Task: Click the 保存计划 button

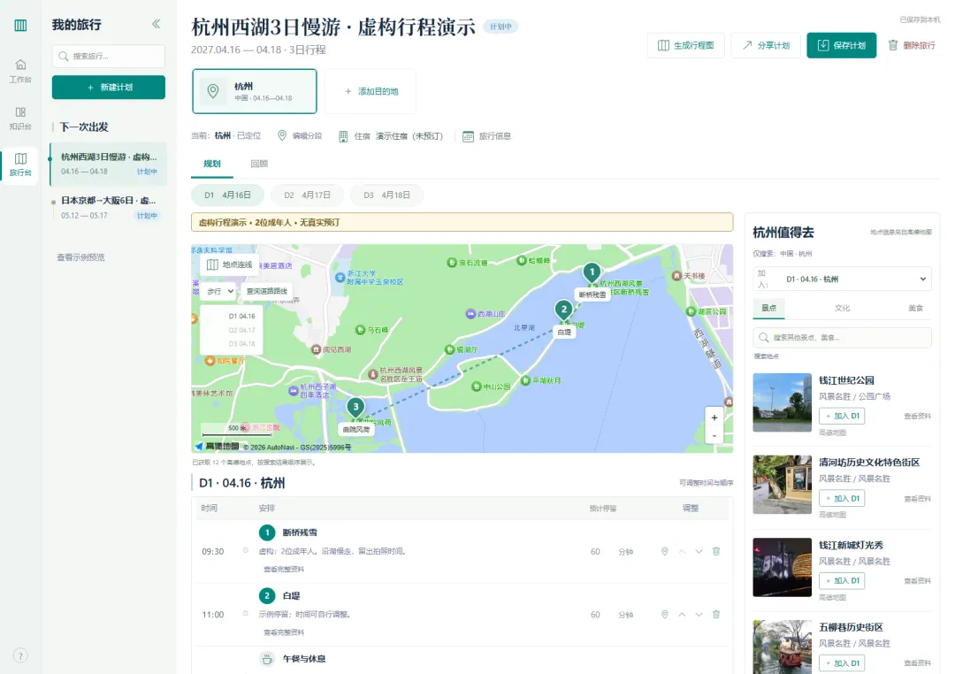Action: tap(841, 45)
